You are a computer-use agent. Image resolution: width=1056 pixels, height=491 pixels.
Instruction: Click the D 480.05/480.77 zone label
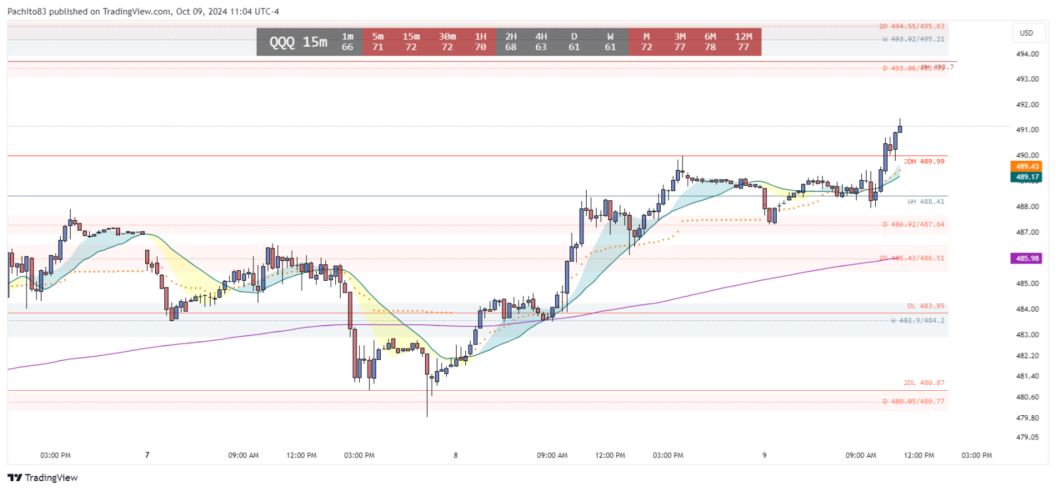point(913,401)
